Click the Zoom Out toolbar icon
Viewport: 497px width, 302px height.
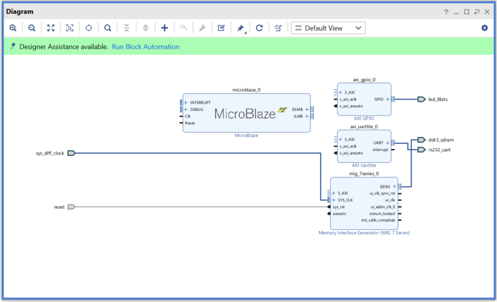(x=32, y=28)
